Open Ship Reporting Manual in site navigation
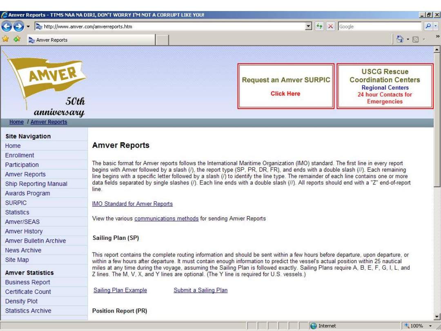441x331 pixels. [x=36, y=184]
